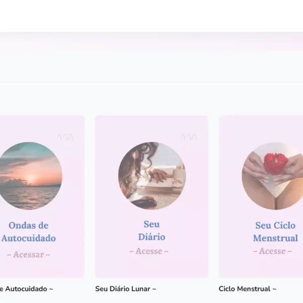Image resolution: width=303 pixels, height=303 pixels.
Task: Open the Seu Diário Lunar caption link
Action: click(x=126, y=289)
